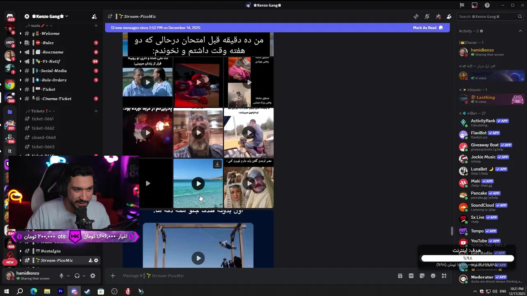Open ActivityRank bot in member list
527x296 pixels.
(x=491, y=123)
